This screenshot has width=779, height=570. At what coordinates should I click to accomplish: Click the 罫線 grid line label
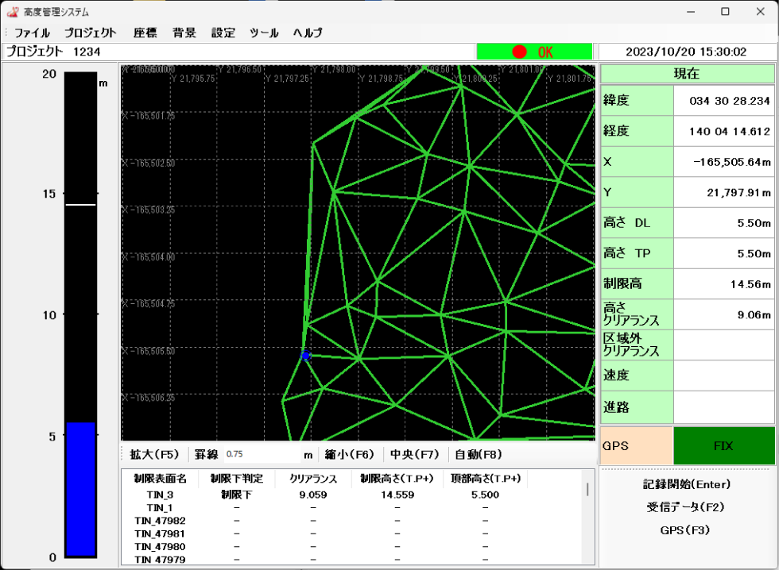pos(206,454)
